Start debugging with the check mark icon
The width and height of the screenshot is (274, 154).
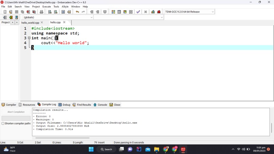tap(138, 12)
